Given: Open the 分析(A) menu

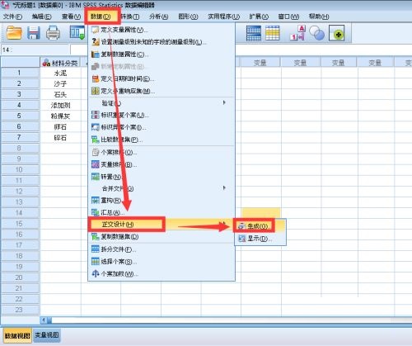Looking at the screenshot, I should [159, 17].
